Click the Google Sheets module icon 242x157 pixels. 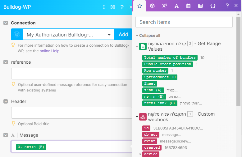[x=143, y=46]
